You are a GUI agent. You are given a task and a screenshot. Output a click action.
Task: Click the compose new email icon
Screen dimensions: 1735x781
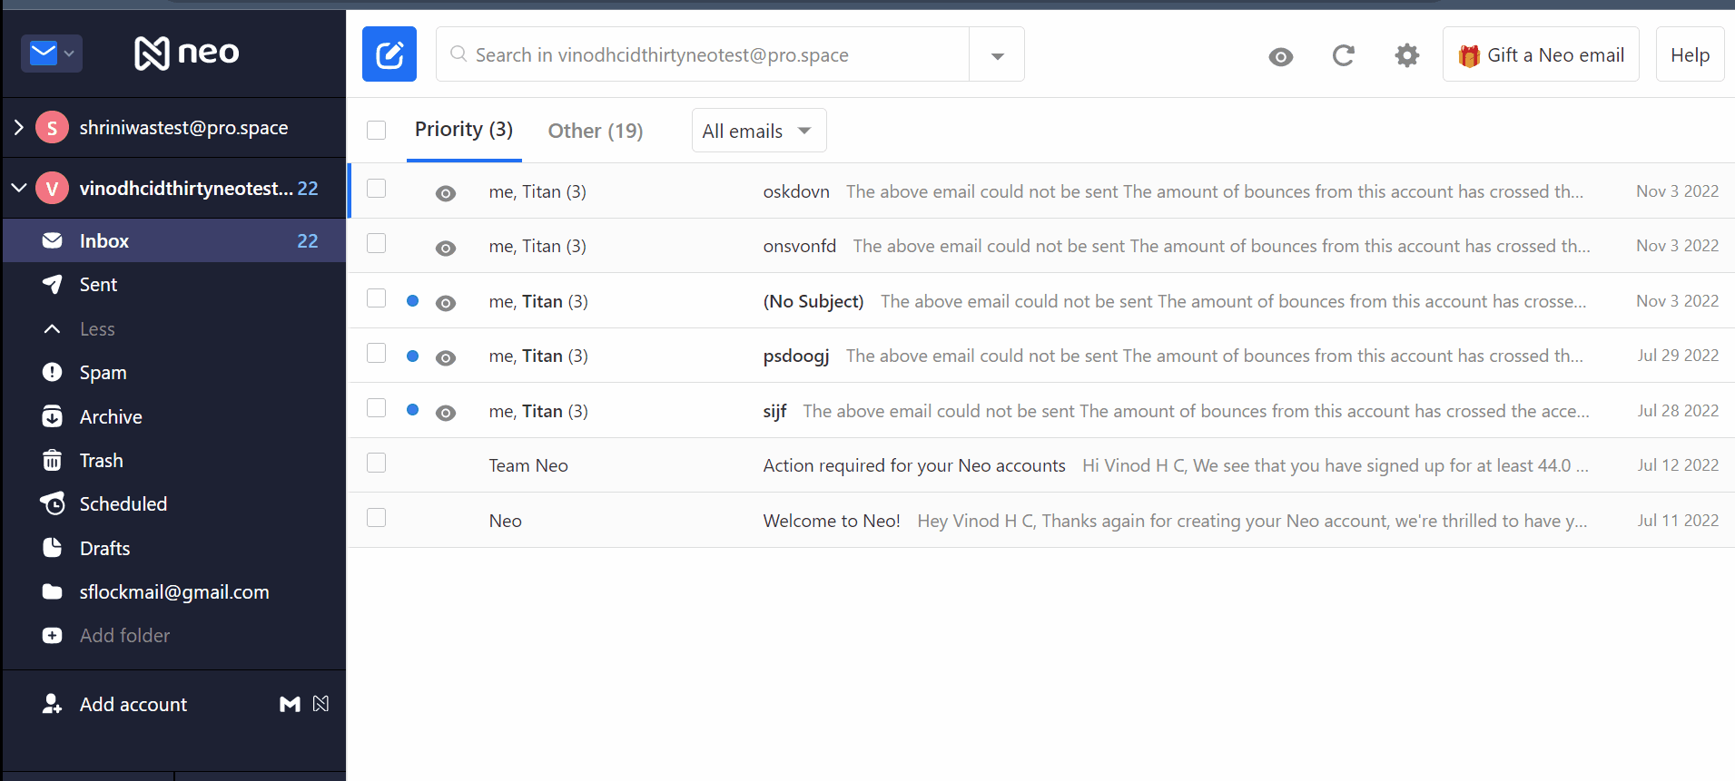(389, 54)
